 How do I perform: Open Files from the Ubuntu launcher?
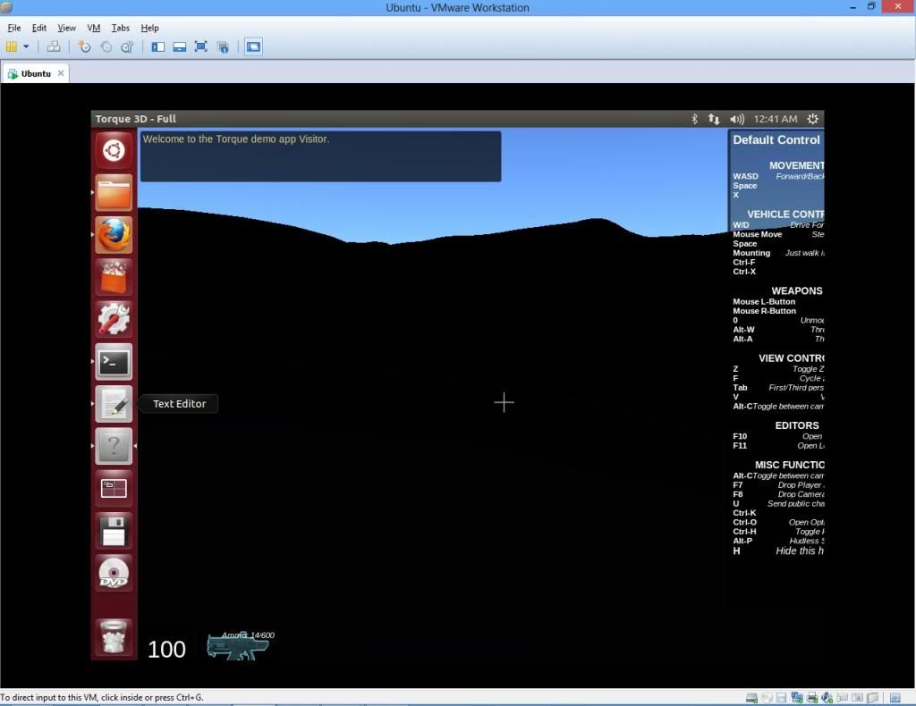tap(114, 192)
